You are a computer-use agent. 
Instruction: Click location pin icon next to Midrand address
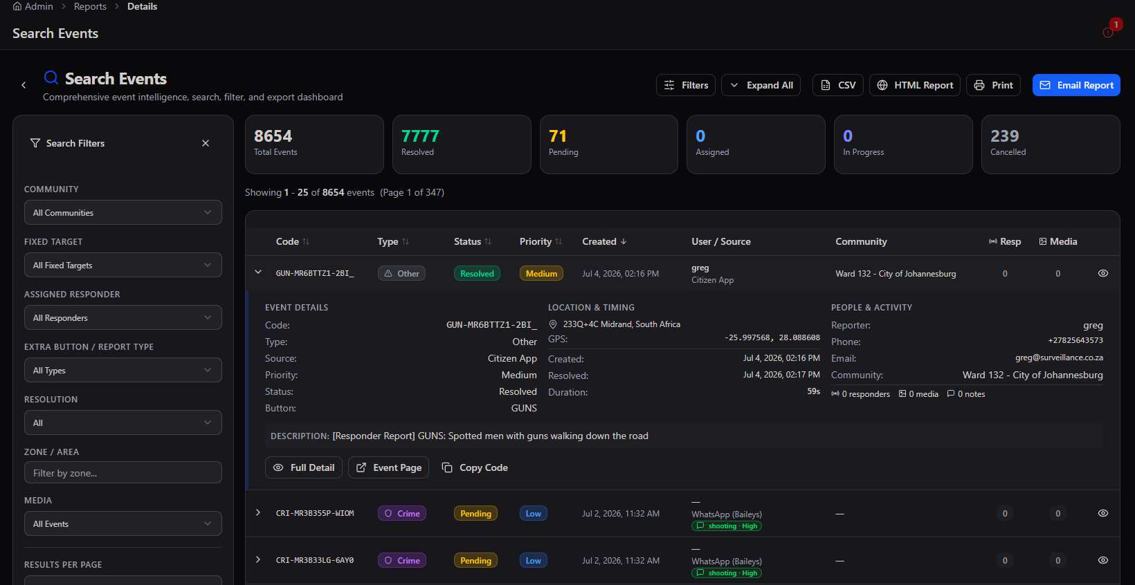[x=553, y=324]
